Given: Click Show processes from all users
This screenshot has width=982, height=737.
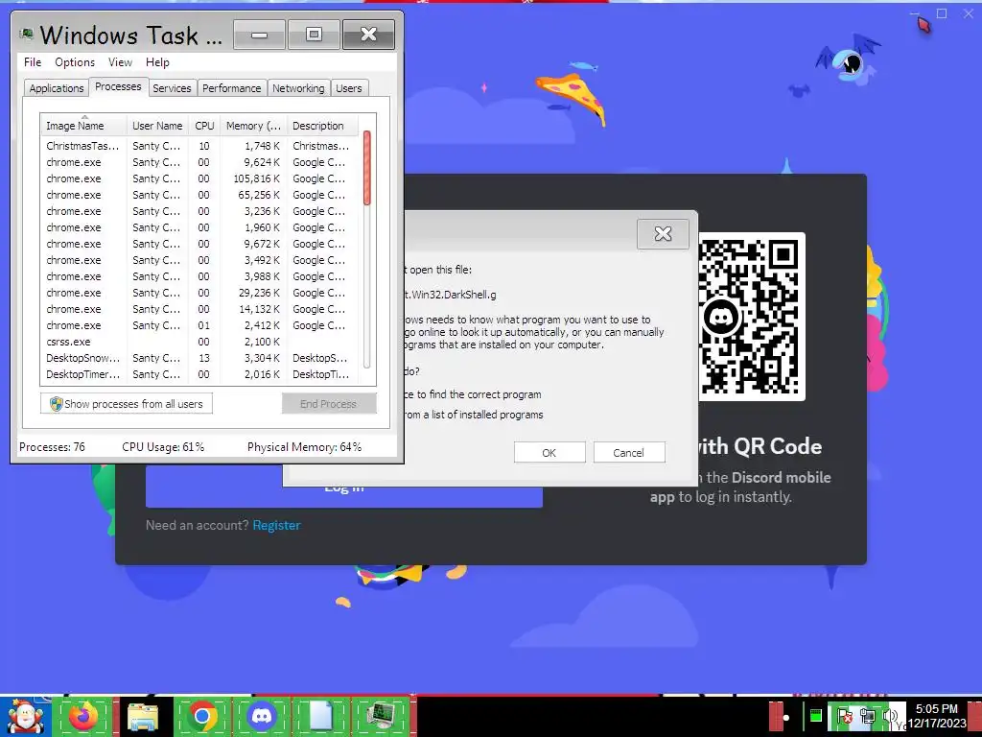Looking at the screenshot, I should click(x=127, y=404).
